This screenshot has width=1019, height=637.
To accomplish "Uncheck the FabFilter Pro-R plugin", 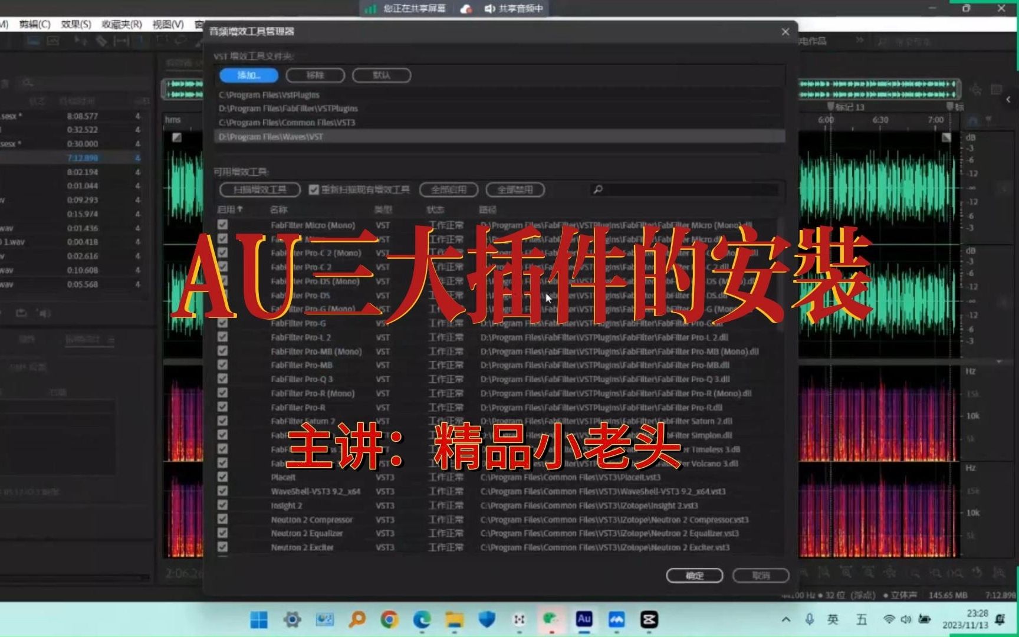I will (x=222, y=407).
